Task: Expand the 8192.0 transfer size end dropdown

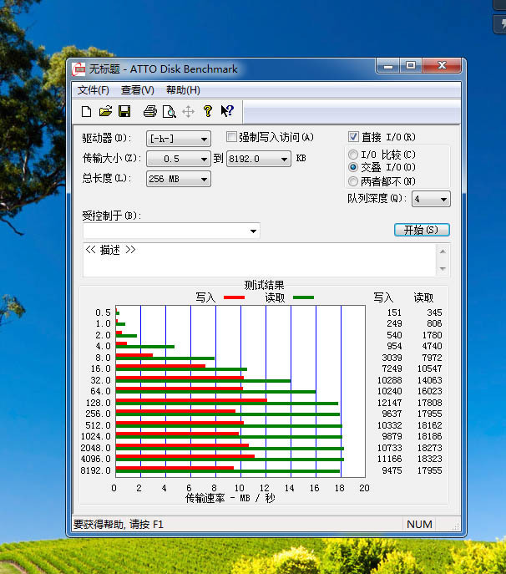Action: click(x=284, y=159)
